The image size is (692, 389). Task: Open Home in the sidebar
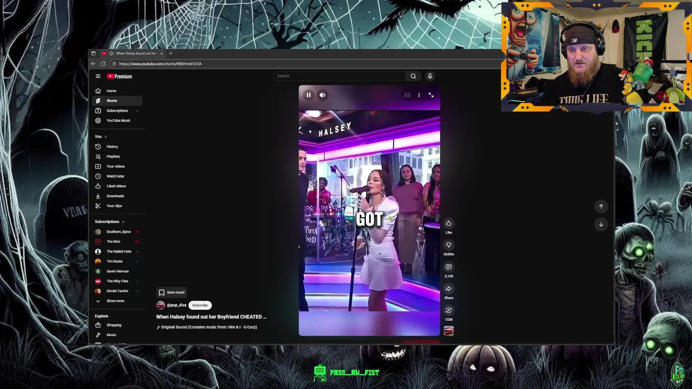[x=118, y=91]
